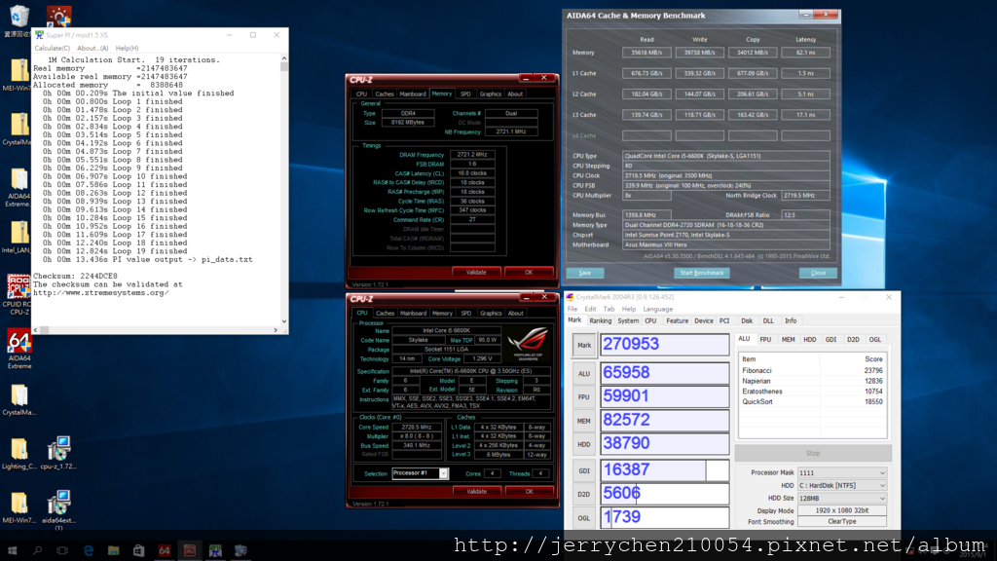The width and height of the screenshot is (997, 561).
Task: Click the CPU Type field in AIDA64
Action: pos(726,156)
